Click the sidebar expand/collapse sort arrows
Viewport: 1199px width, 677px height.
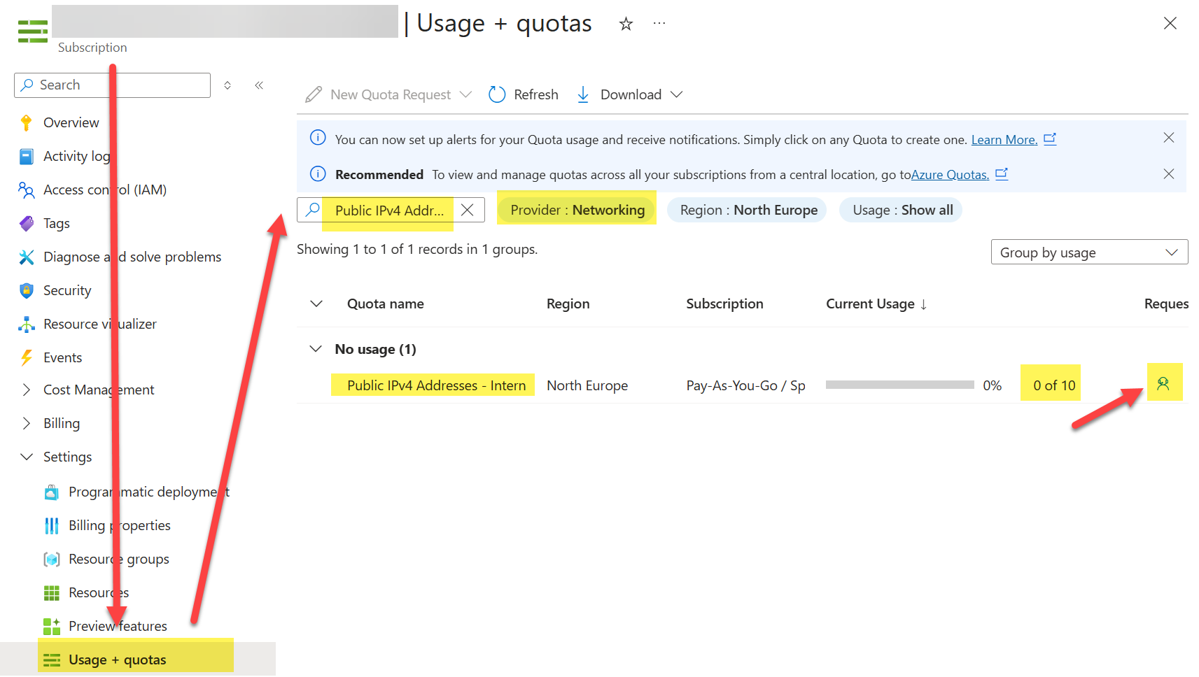click(x=227, y=85)
